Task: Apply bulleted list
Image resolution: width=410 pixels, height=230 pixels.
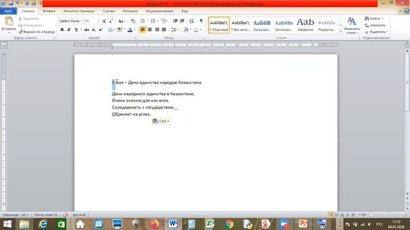Action: [x=143, y=21]
